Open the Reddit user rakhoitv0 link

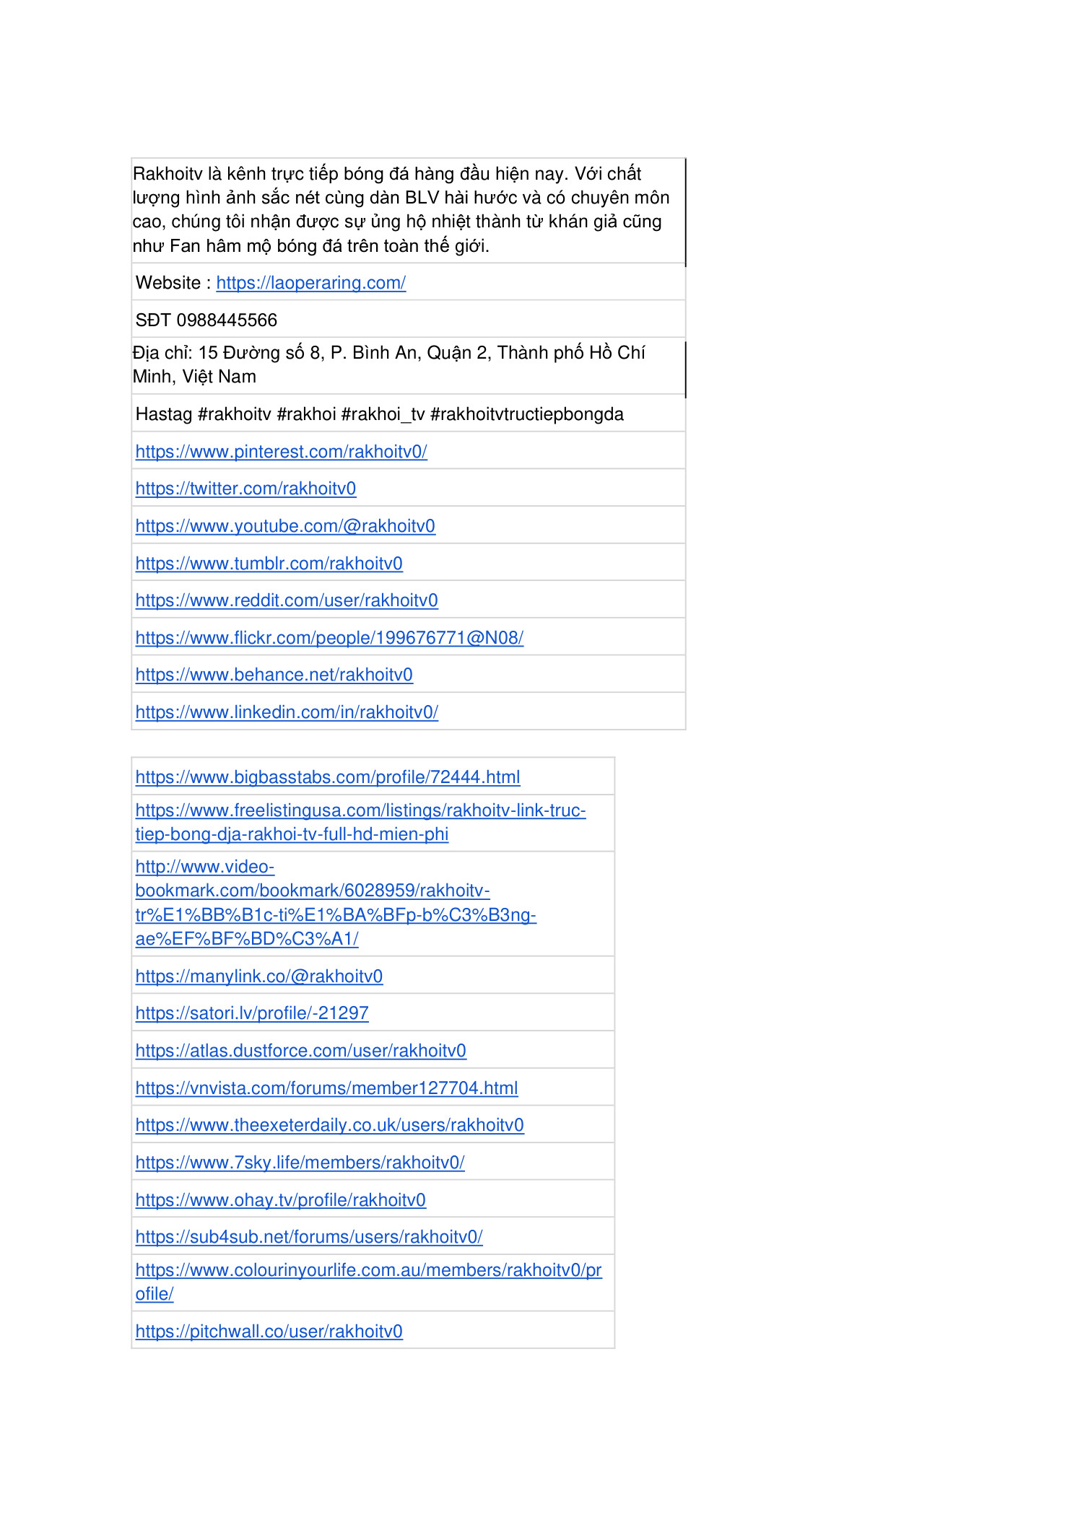tap(287, 600)
